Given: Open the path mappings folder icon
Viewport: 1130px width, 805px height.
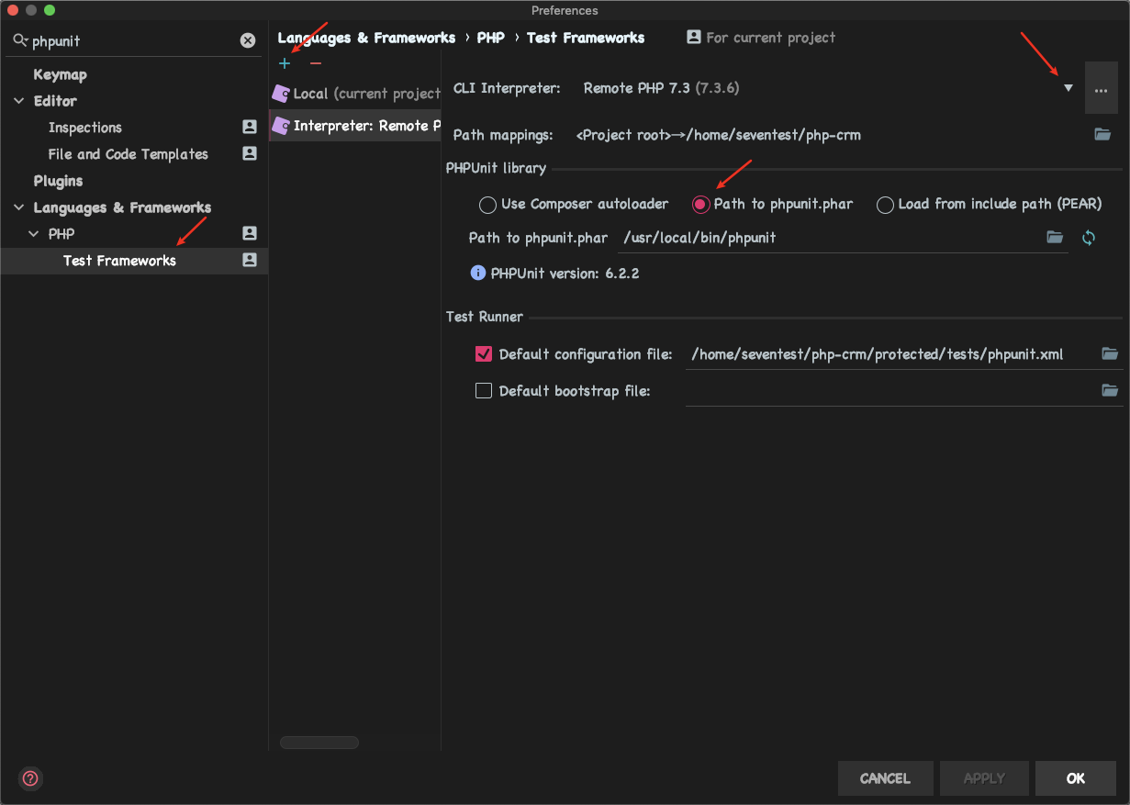Looking at the screenshot, I should tap(1102, 135).
